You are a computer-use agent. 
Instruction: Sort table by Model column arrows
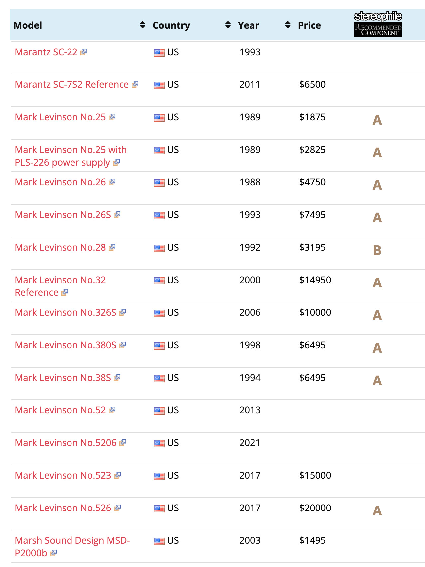(142, 25)
